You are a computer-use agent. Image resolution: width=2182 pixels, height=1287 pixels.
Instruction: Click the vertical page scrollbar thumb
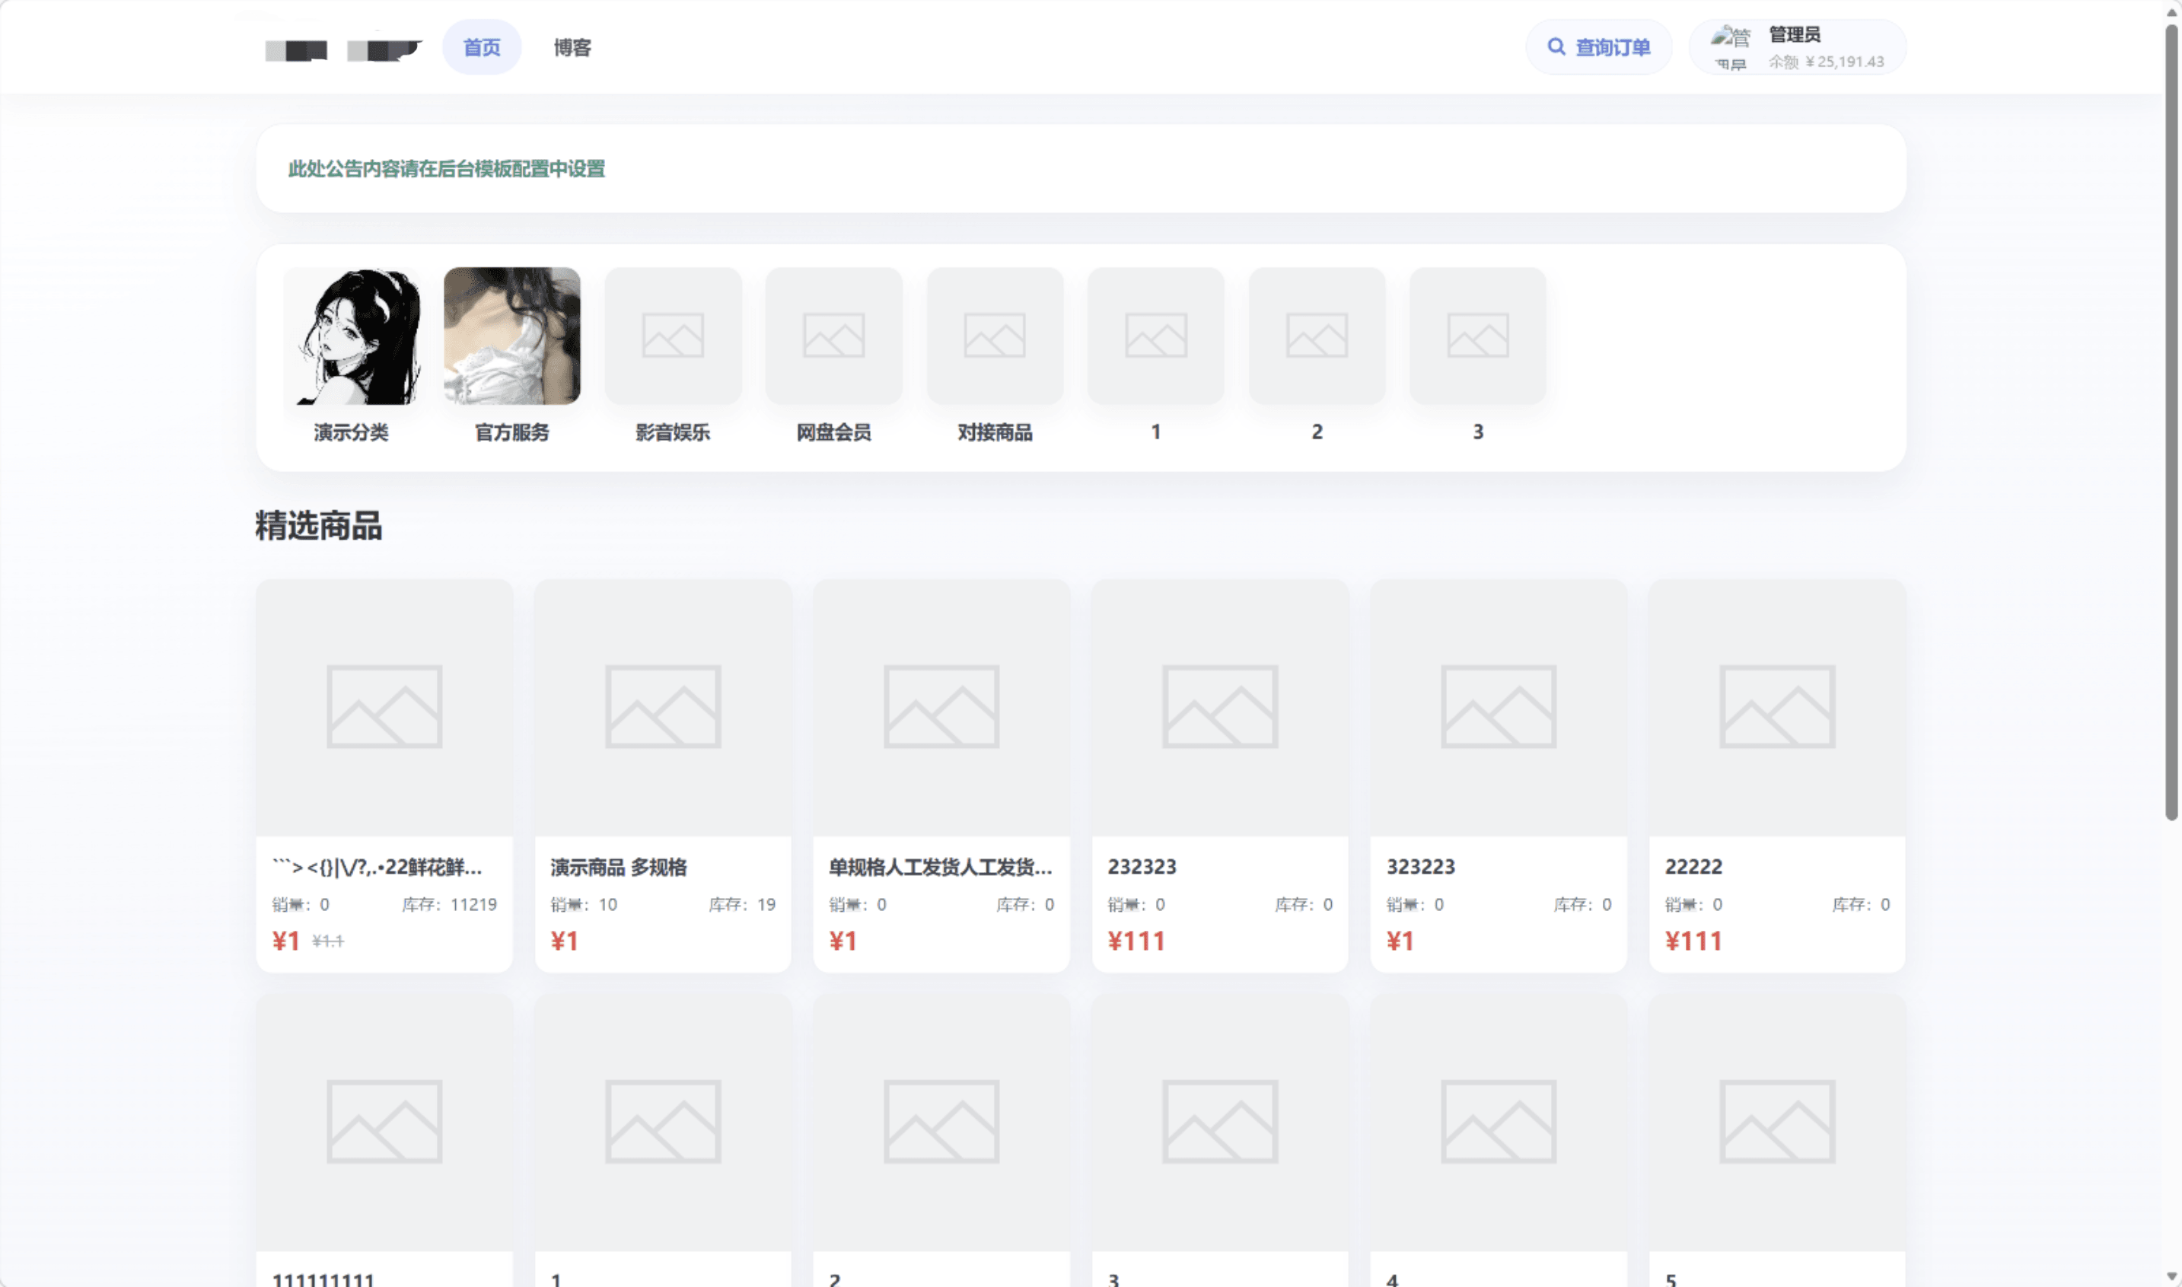pyautogui.click(x=2171, y=422)
